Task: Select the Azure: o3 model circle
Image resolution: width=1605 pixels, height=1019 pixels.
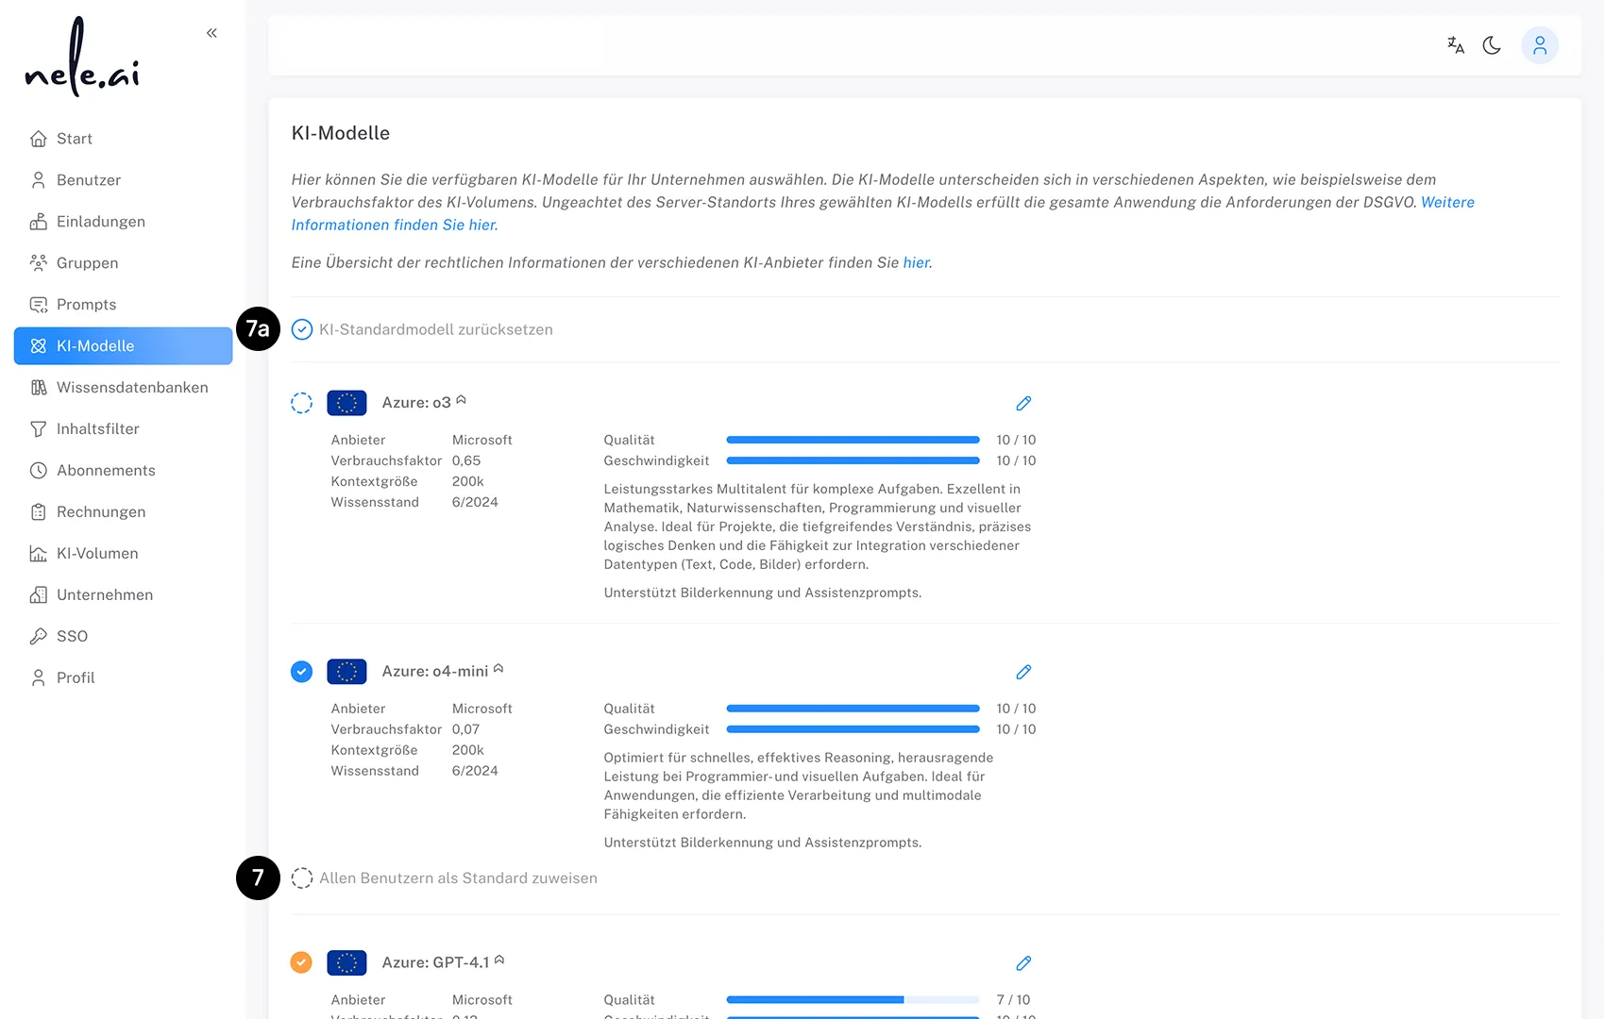Action: click(x=301, y=402)
